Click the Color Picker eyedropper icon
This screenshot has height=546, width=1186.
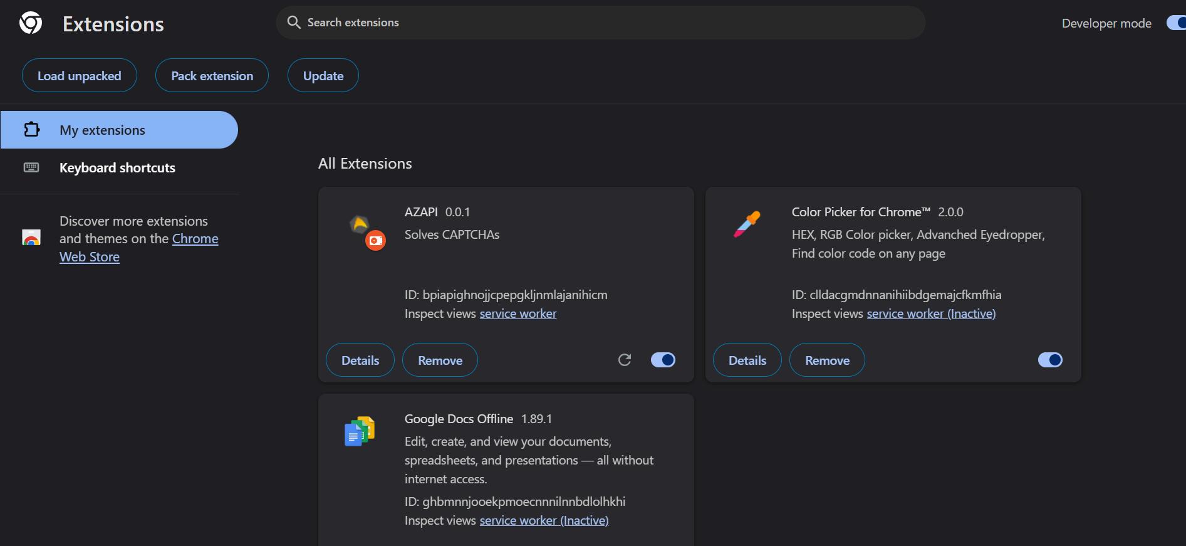click(x=747, y=224)
